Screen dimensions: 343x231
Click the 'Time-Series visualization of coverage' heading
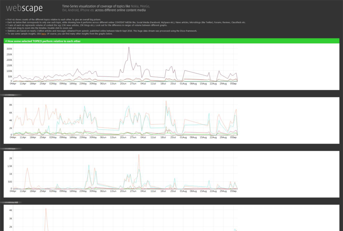point(106,8)
